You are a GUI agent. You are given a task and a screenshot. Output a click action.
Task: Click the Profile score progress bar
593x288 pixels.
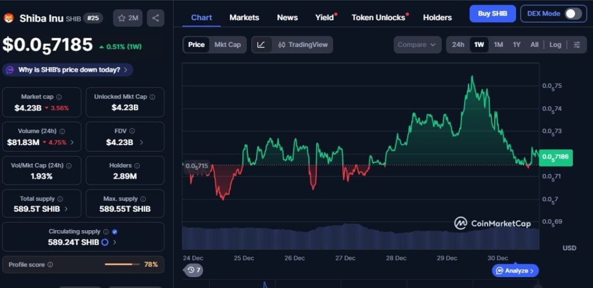coord(122,264)
